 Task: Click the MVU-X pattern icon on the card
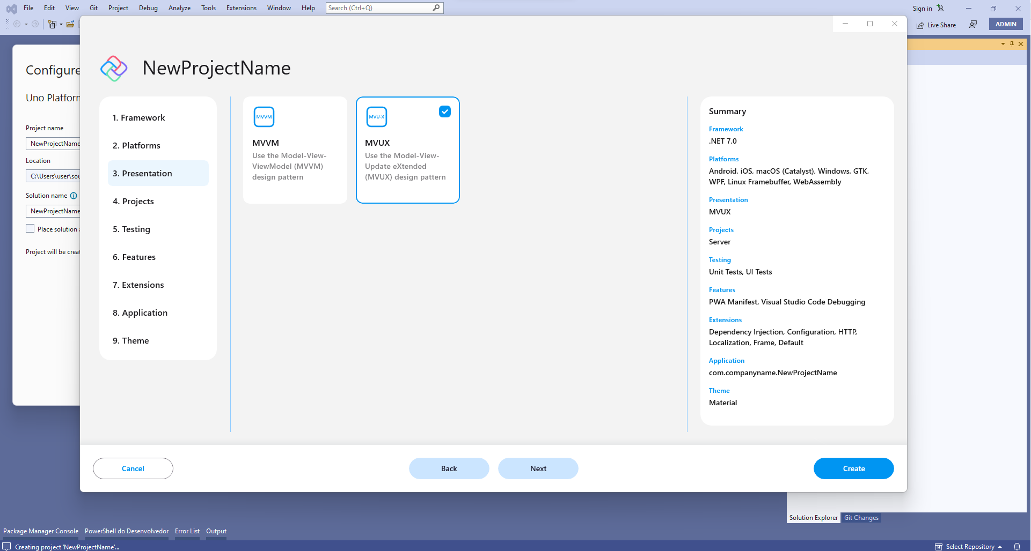coord(377,116)
